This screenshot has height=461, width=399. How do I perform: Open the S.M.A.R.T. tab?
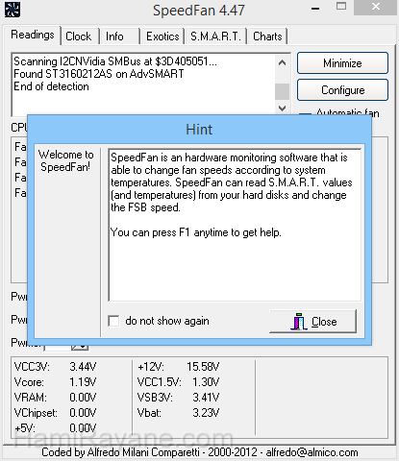coord(215,36)
